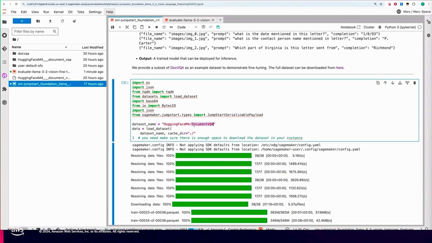The height and width of the screenshot is (243, 432).
Task: Open the cell type Code dropdown
Action: 187,27
